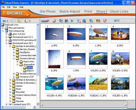Go up one folder level
This screenshot has width=136, height=110.
pyautogui.click(x=19, y=21)
